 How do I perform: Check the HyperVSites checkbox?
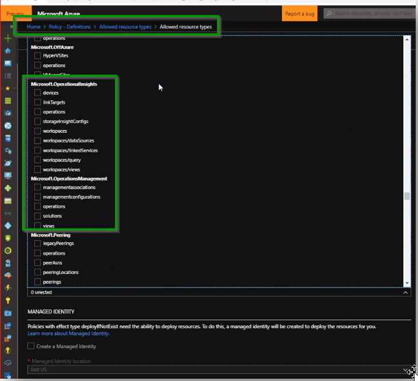tap(38, 56)
